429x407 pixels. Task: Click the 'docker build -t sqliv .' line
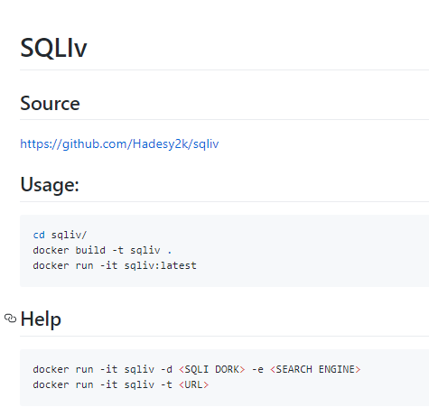point(102,250)
